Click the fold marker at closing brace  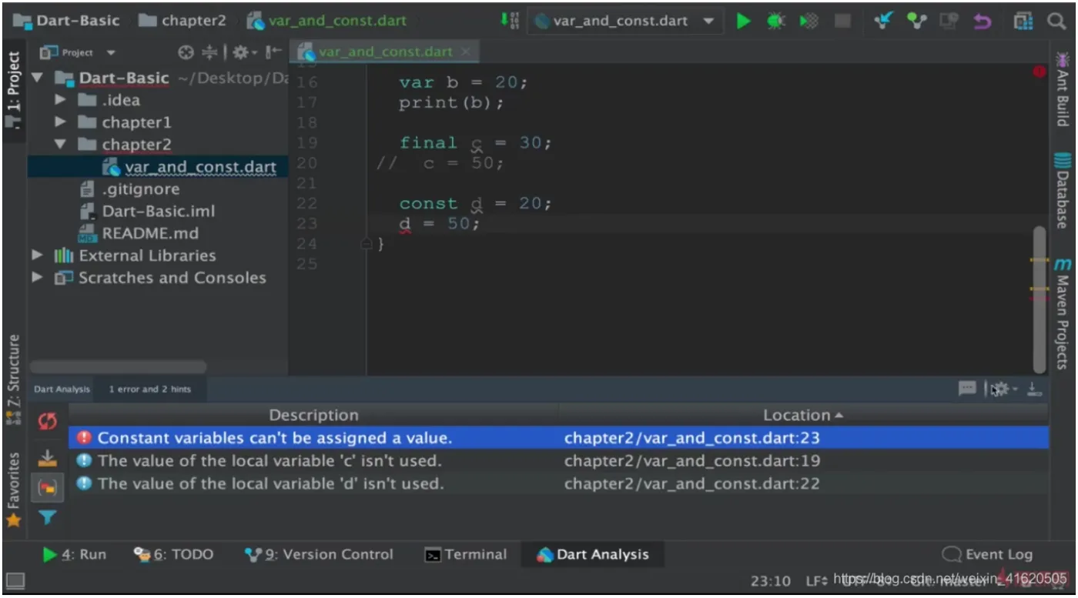367,244
